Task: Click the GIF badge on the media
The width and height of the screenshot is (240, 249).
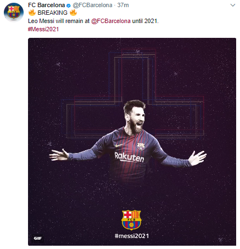Action: click(x=38, y=238)
